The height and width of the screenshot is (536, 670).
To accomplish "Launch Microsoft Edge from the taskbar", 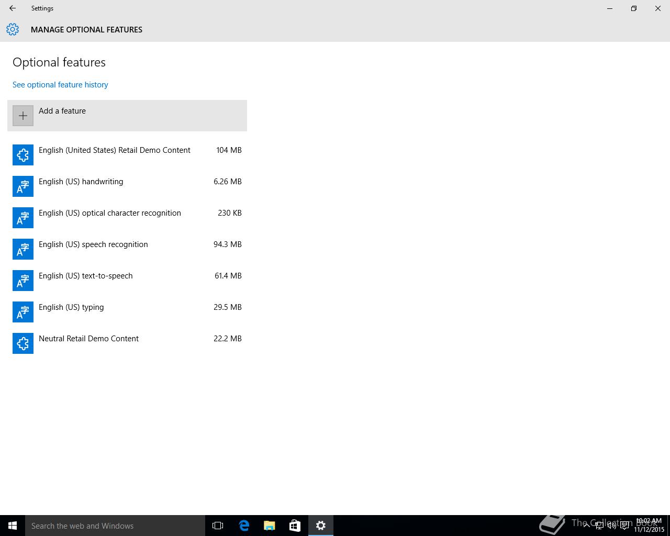I will tap(244, 526).
